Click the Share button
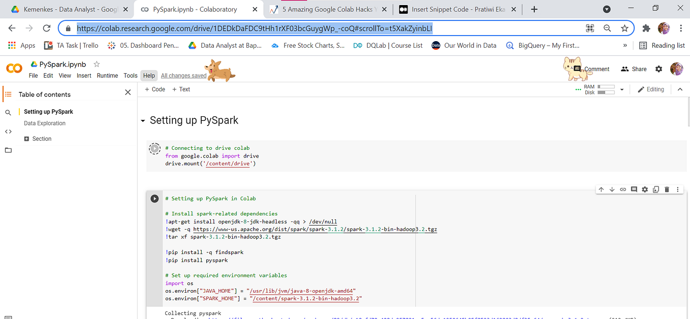This screenshot has width=690, height=319. [634, 69]
